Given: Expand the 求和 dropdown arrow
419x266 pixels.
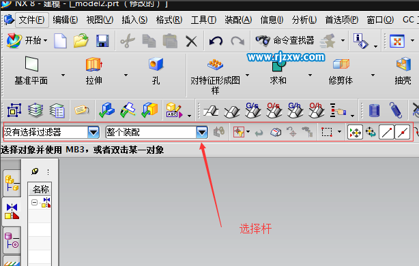Looking at the screenshot, I should [310, 76].
